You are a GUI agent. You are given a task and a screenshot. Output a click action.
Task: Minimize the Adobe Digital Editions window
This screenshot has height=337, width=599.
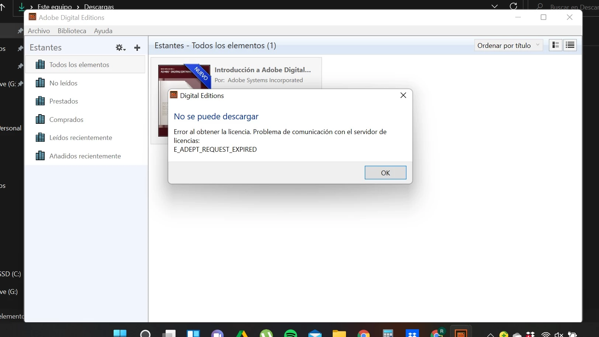pos(518,17)
